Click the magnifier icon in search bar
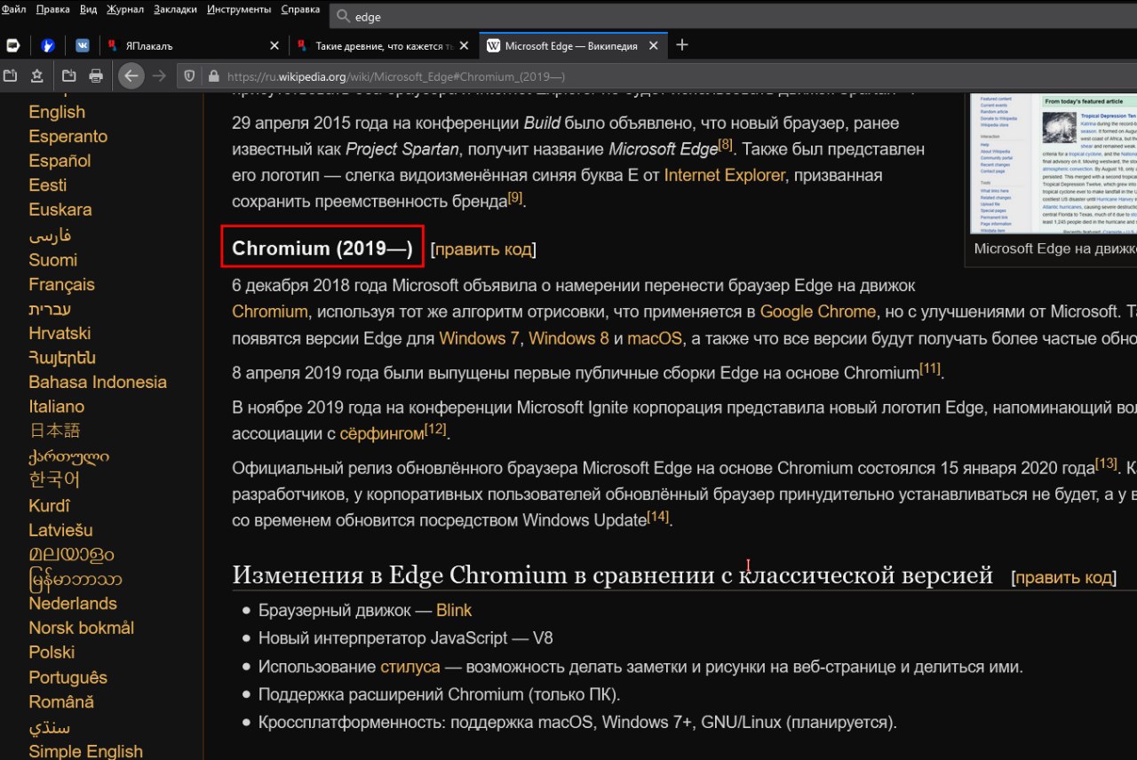Screen dimensions: 1137x760 344,16
